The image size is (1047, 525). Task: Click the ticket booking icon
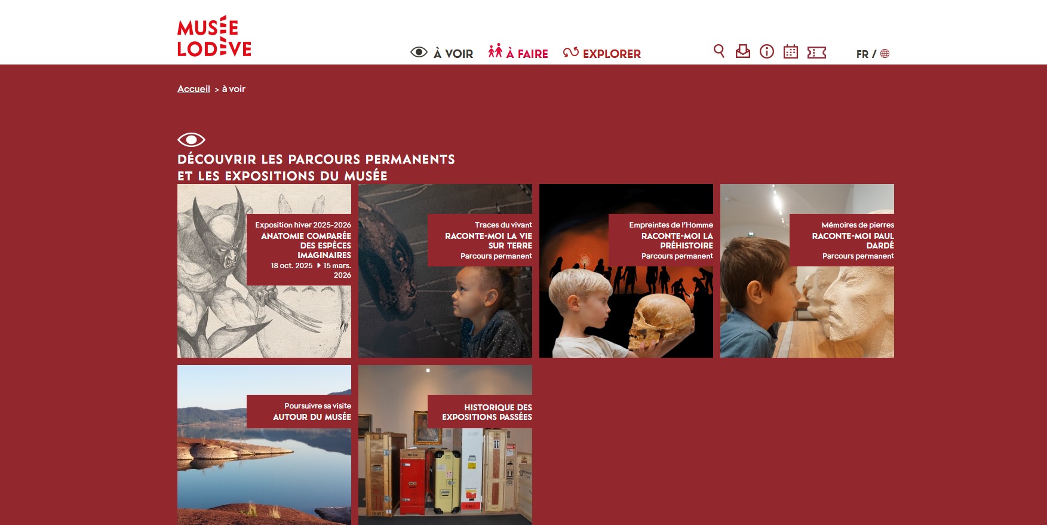pyautogui.click(x=816, y=53)
